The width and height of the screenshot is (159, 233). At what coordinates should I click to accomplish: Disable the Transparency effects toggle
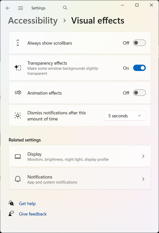[x=139, y=68]
